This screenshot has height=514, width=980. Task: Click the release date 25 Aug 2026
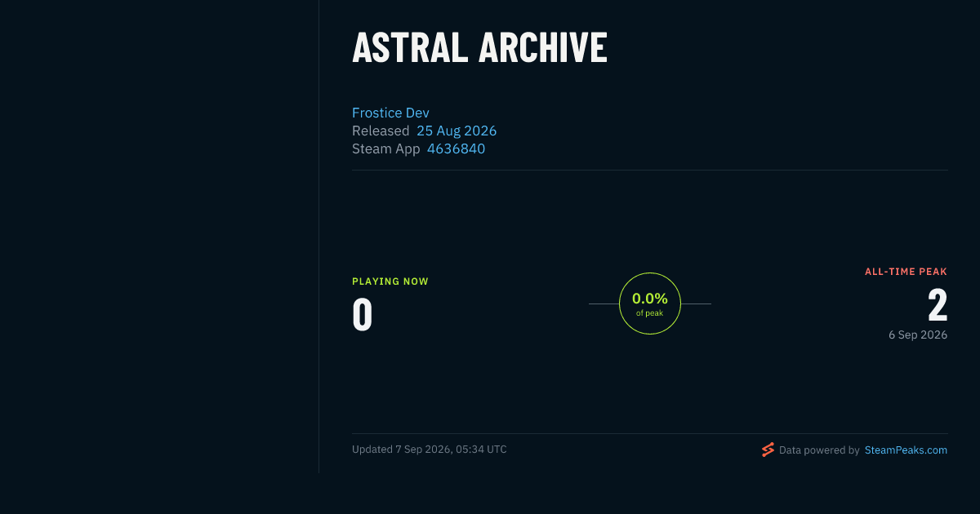[x=457, y=131]
